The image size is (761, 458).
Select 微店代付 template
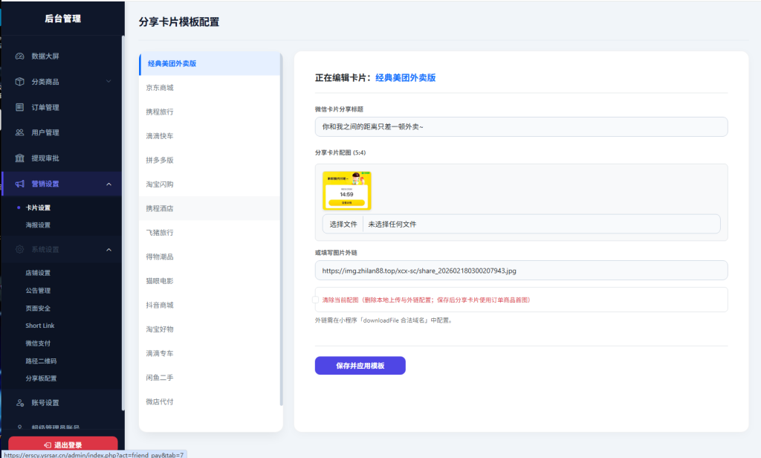(210, 401)
